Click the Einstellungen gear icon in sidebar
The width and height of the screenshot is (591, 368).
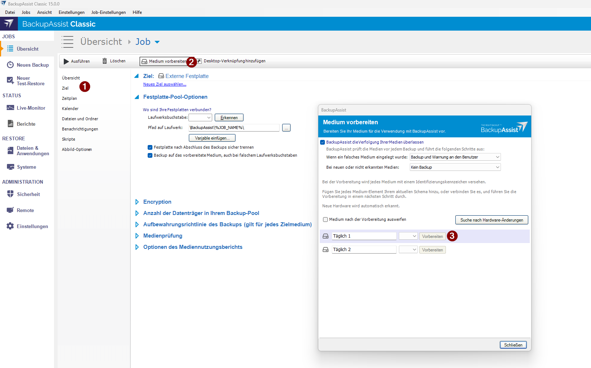point(10,226)
